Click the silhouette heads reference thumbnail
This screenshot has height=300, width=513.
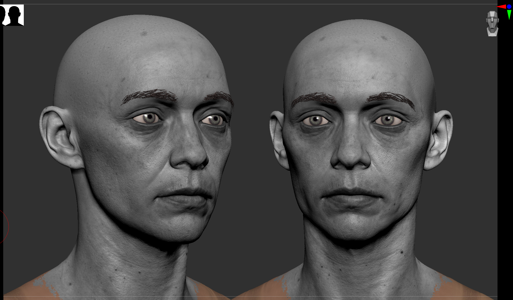[x=12, y=15]
